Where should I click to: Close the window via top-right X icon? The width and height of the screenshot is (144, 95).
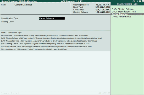[x=143, y=1]
